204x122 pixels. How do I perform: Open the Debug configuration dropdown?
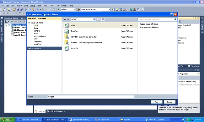pyautogui.click(x=68, y=9)
